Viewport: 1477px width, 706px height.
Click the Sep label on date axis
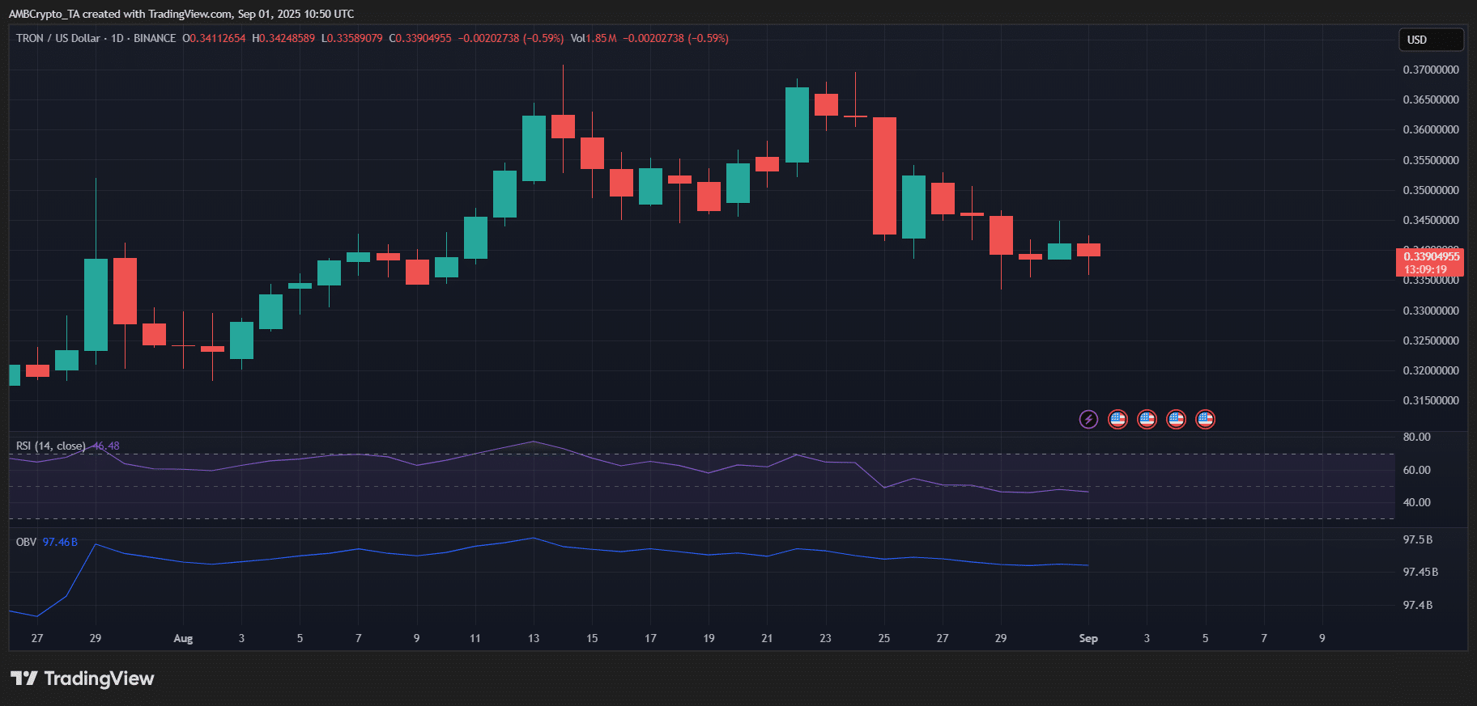pyautogui.click(x=1088, y=638)
